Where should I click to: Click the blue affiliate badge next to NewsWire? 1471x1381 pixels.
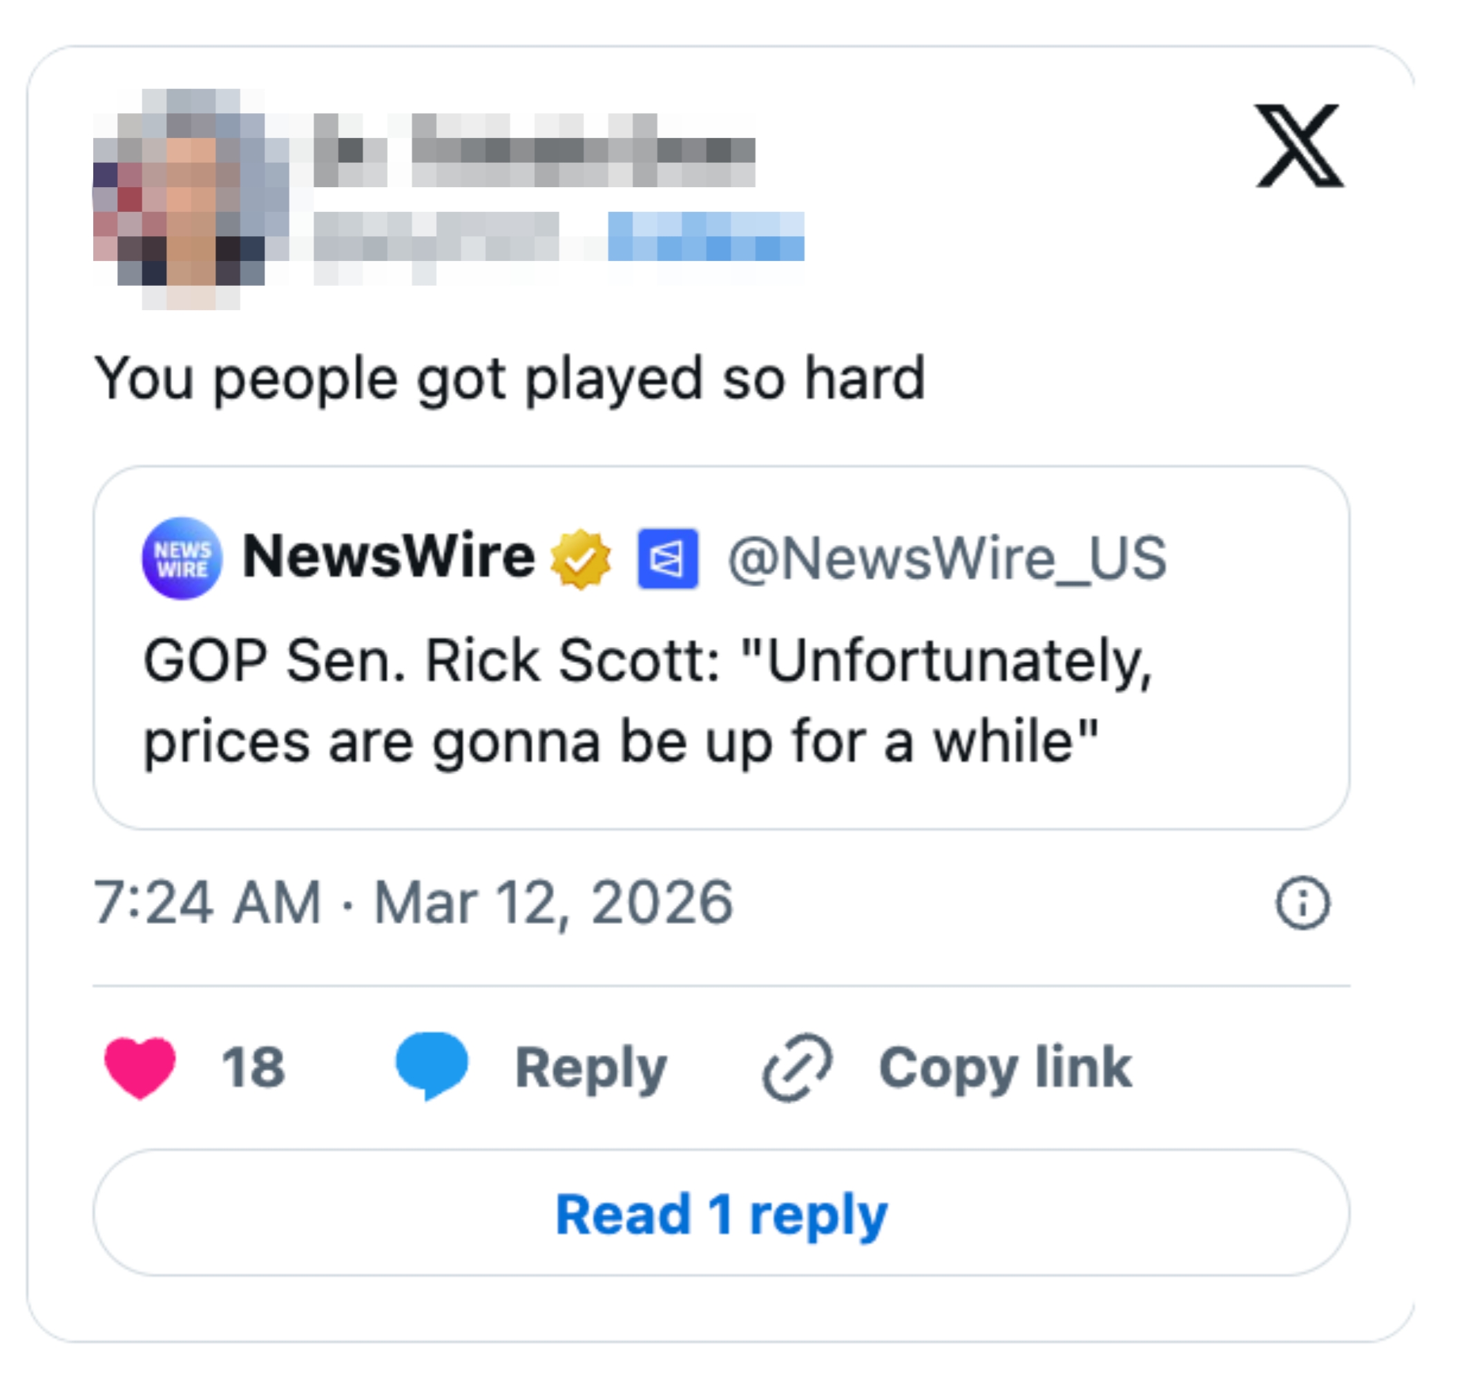click(667, 559)
